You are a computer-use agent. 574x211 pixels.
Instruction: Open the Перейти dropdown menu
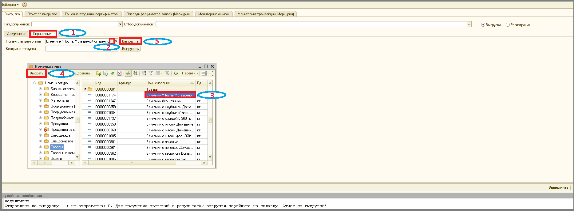[190, 73]
